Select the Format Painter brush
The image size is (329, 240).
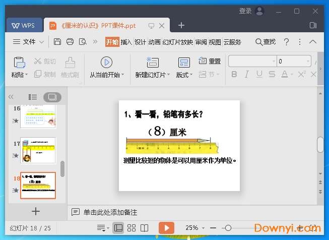pyautogui.click(x=70, y=63)
